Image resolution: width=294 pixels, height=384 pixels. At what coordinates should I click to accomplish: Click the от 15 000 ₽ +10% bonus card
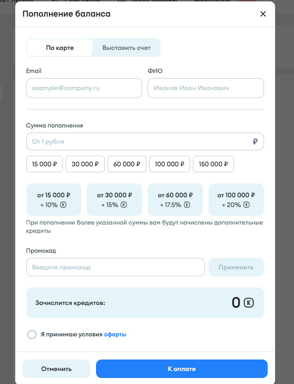point(54,200)
